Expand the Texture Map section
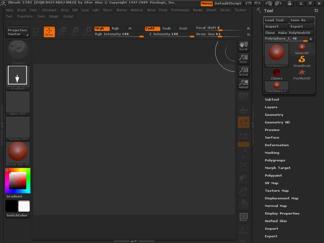 [277, 191]
